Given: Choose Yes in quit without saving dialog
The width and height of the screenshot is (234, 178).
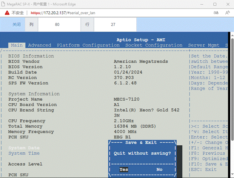Looking at the screenshot, I should tap(124, 169).
